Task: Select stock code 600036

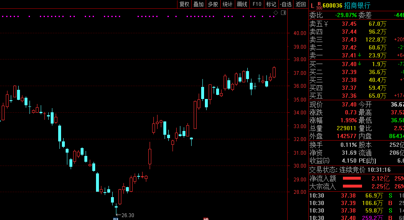Action: (x=333, y=5)
